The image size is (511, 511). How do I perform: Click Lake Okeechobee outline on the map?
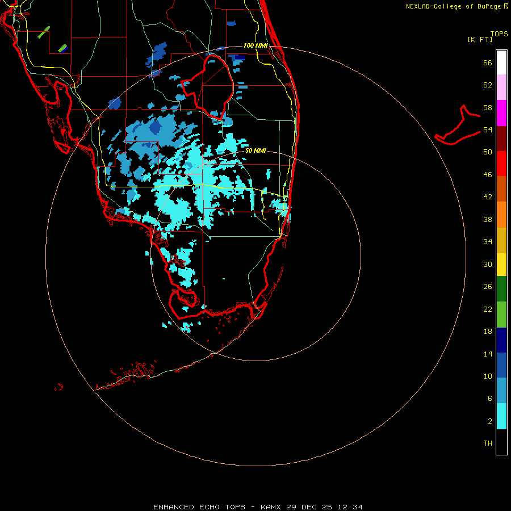(x=207, y=87)
